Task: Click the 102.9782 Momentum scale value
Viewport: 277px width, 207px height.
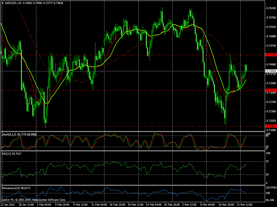Action: [x=271, y=188]
